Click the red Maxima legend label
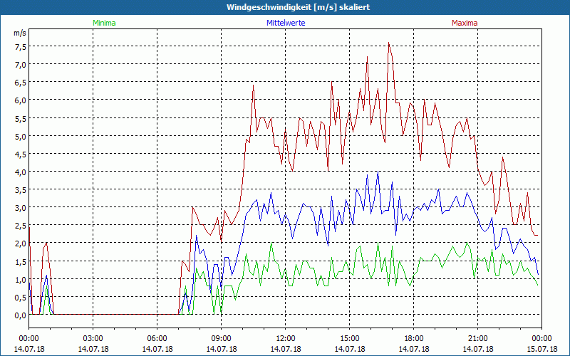 pos(465,23)
